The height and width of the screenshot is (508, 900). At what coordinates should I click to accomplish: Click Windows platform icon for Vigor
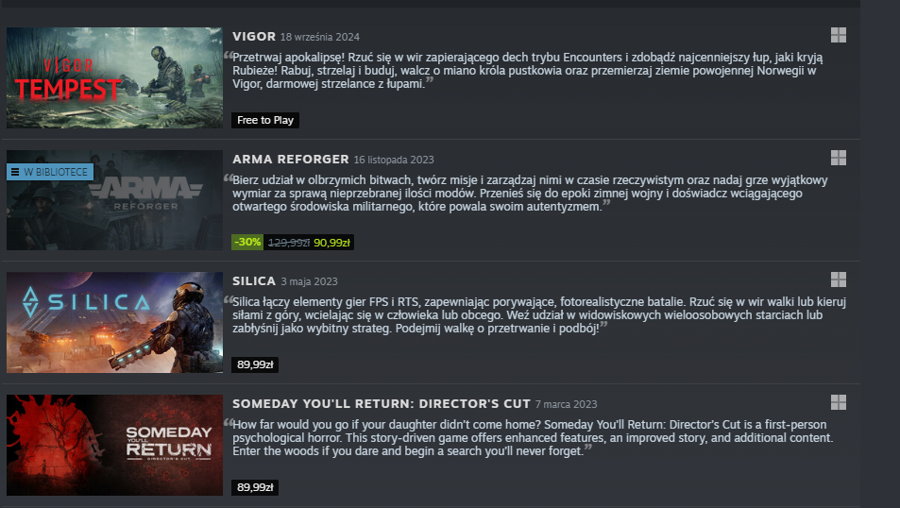[x=838, y=35]
